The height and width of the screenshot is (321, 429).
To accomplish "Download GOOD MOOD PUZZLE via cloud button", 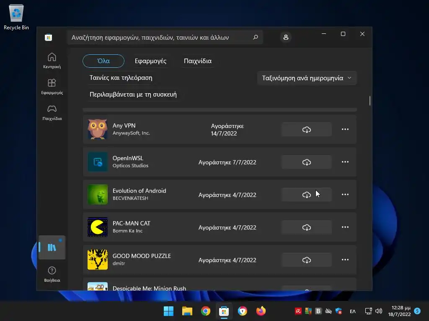I will tap(306, 260).
